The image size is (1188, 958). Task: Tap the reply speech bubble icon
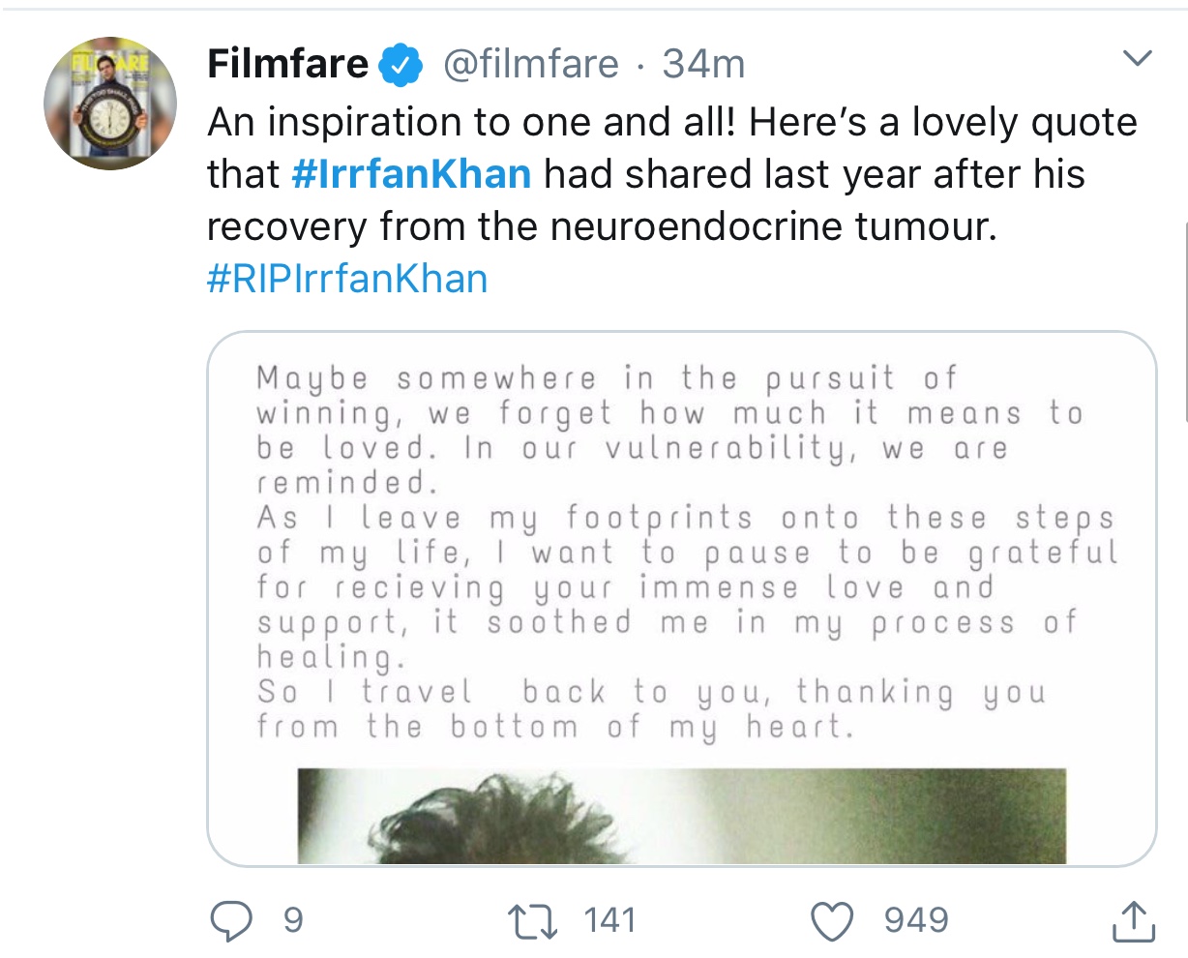coord(230,920)
